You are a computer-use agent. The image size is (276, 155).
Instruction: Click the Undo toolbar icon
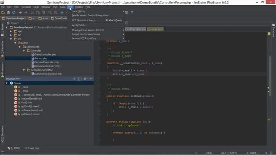(21, 12)
